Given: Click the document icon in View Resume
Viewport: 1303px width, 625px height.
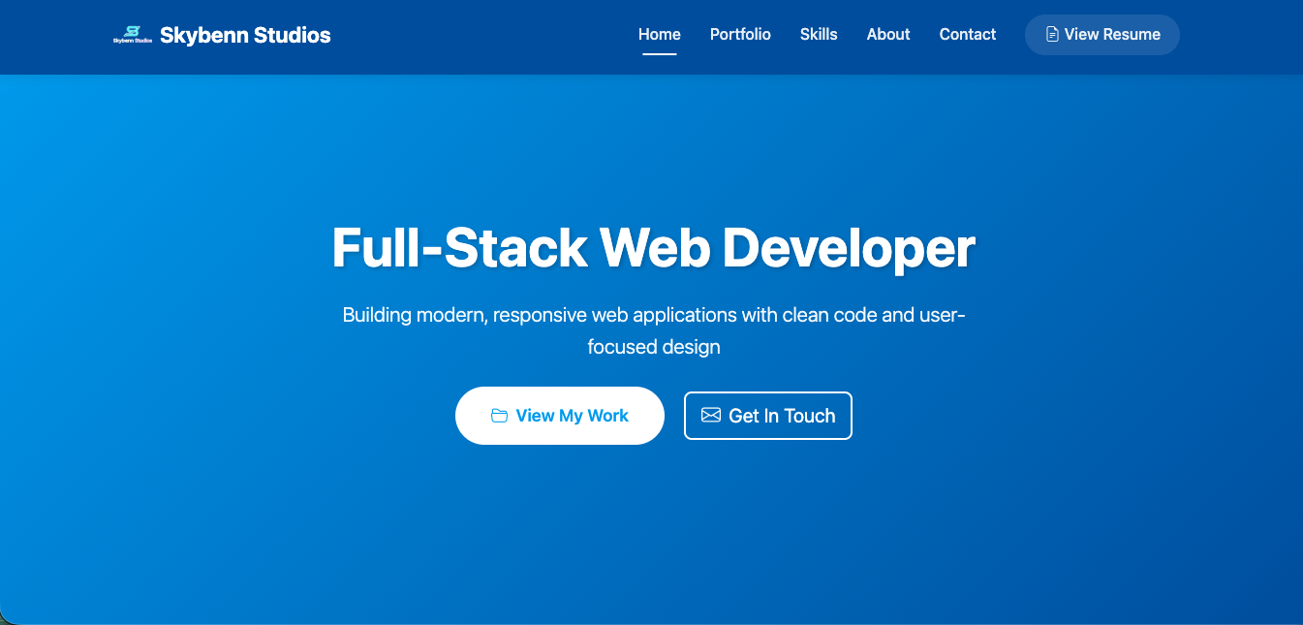Looking at the screenshot, I should [x=1052, y=35].
